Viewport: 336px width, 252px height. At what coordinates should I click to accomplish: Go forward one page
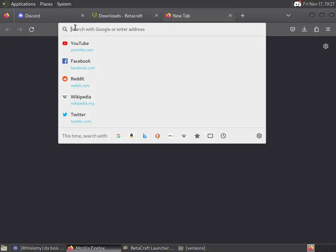(x=20, y=29)
